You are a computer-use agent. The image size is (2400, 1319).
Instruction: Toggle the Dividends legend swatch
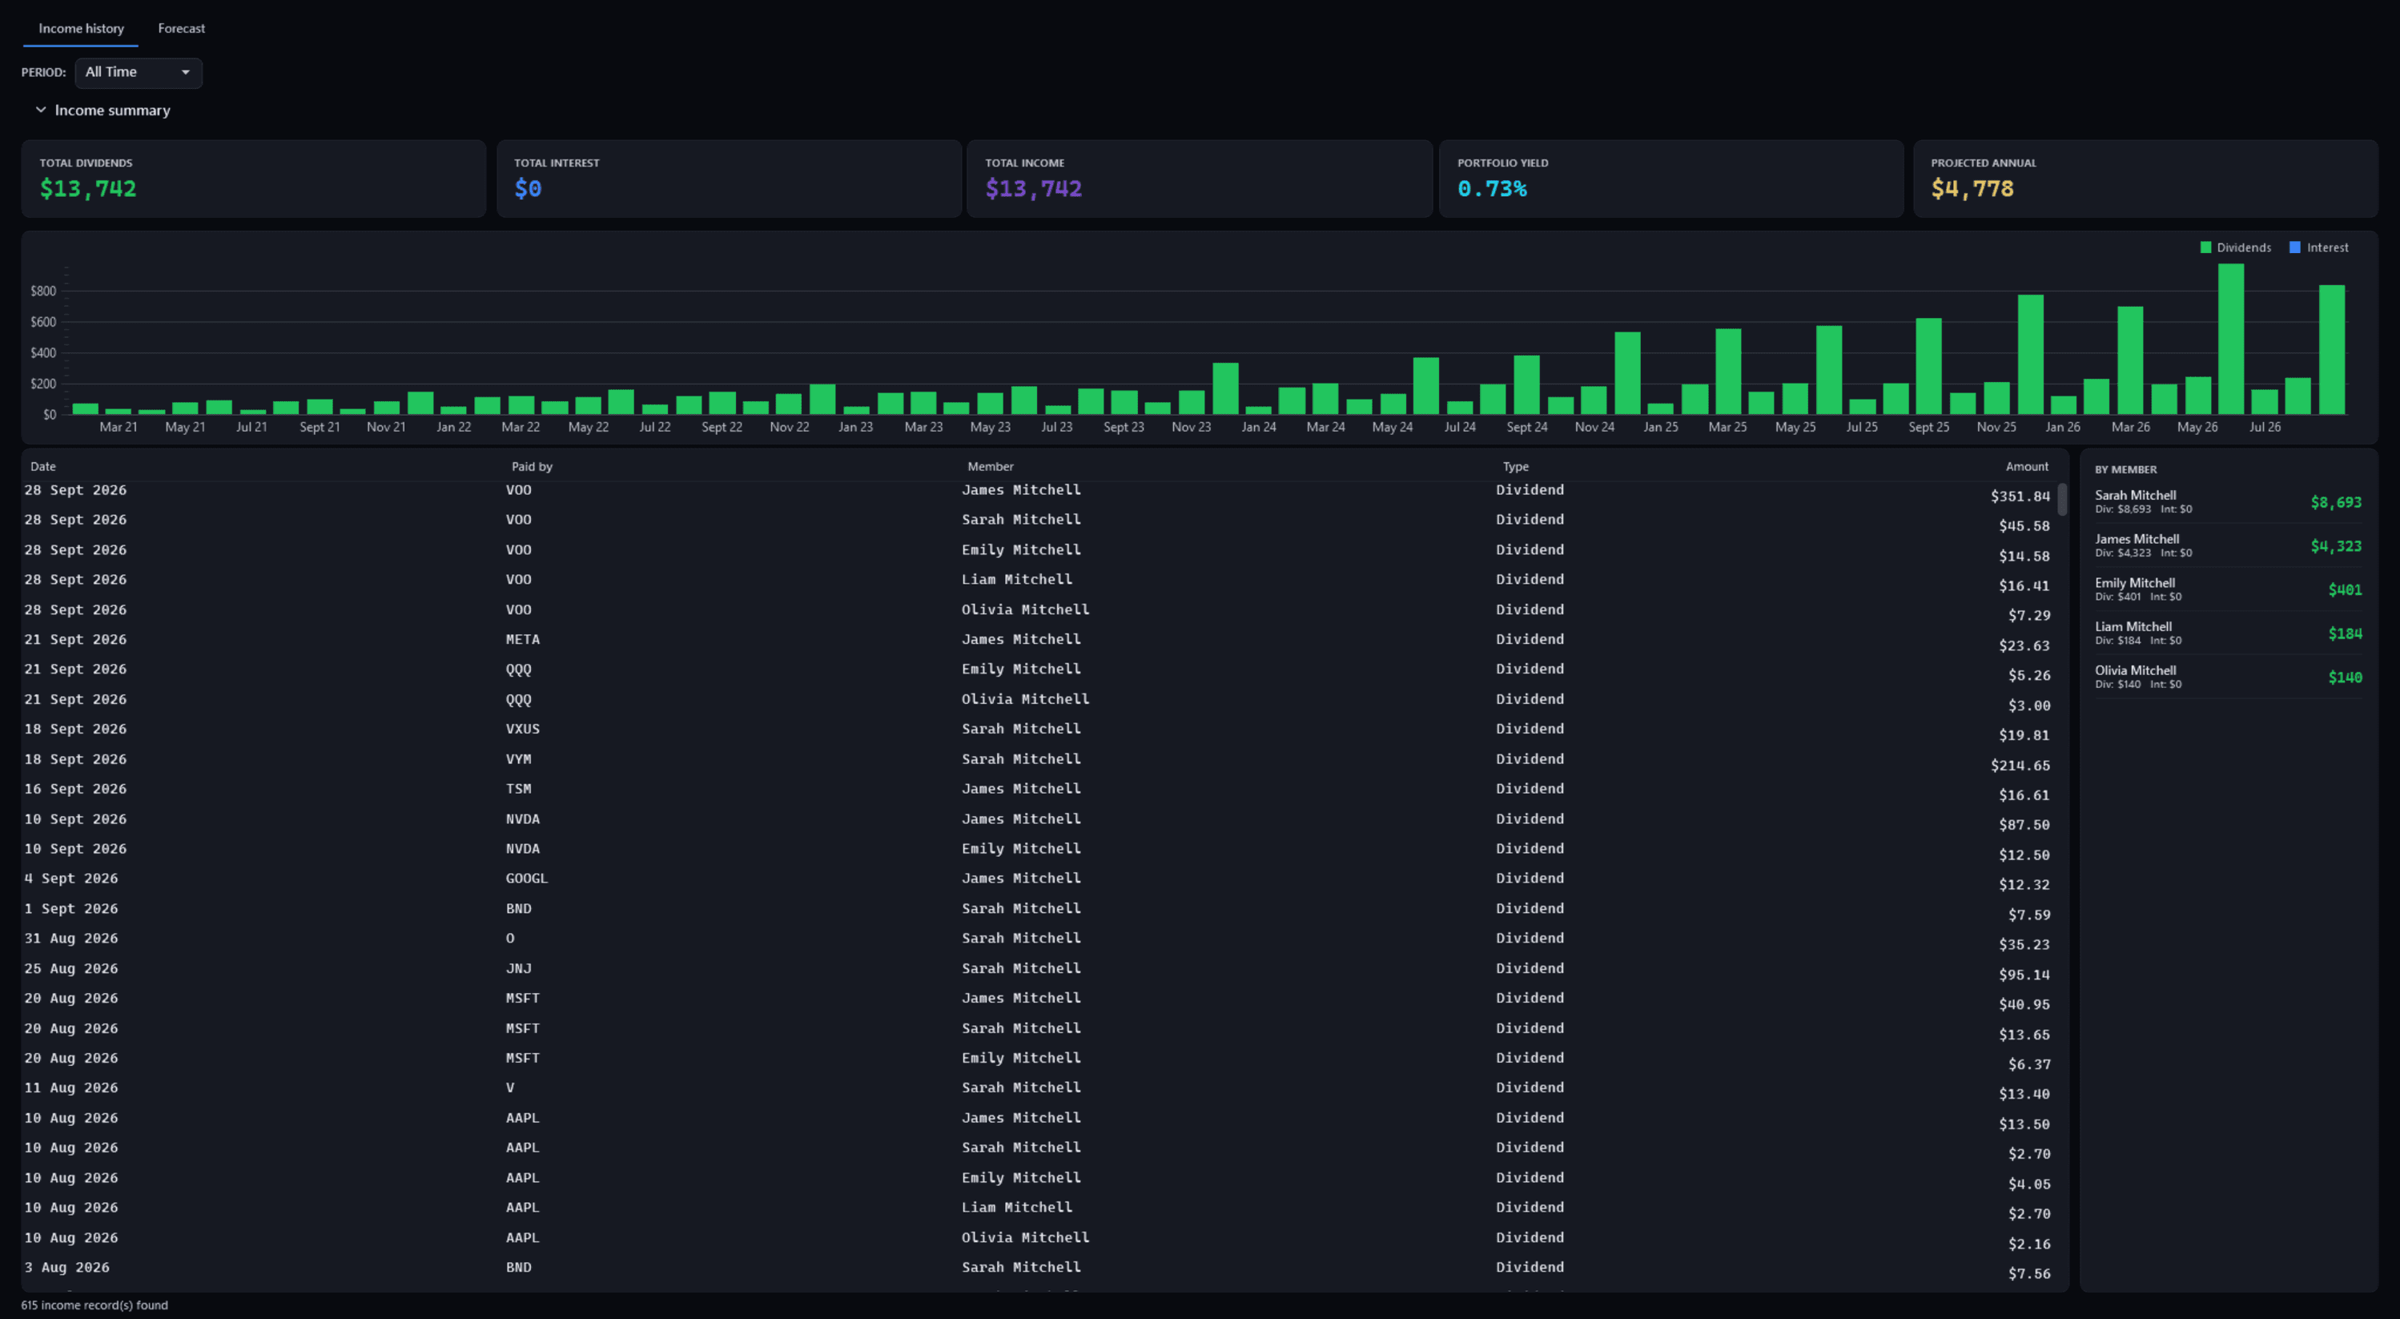(2205, 247)
